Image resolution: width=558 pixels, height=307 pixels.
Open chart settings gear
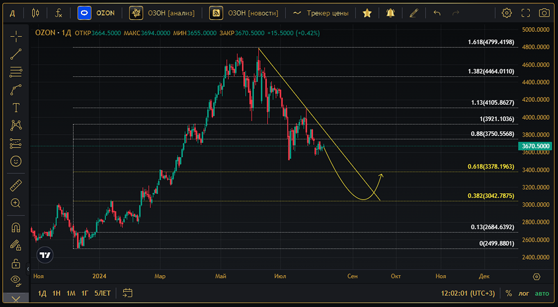pos(507,13)
